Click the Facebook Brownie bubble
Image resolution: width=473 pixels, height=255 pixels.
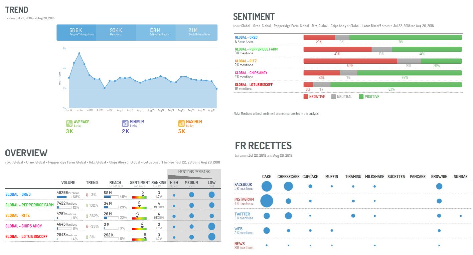(439, 186)
